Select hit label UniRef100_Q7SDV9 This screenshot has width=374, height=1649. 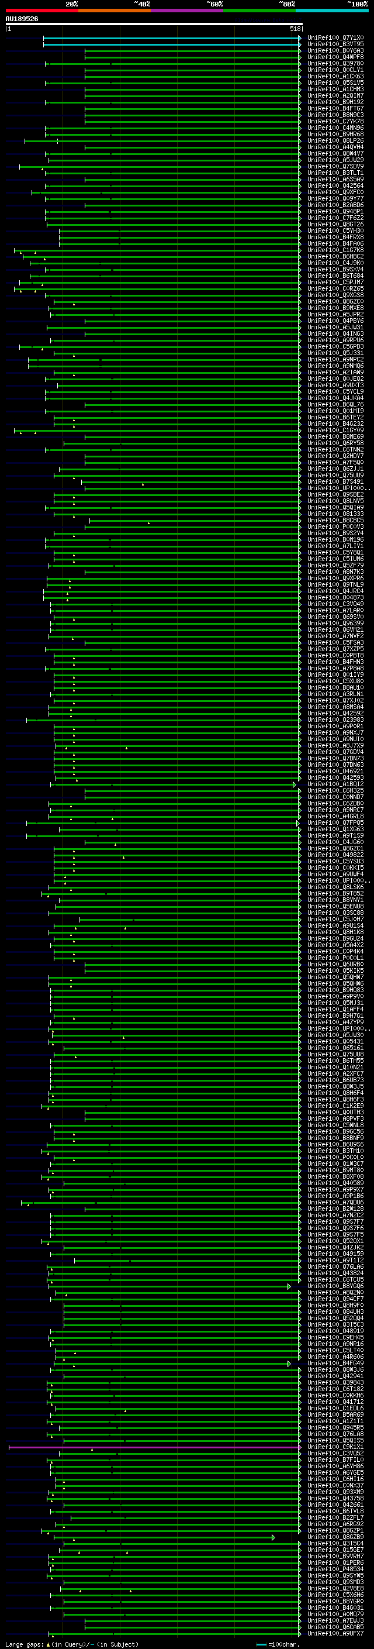tap(335, 167)
